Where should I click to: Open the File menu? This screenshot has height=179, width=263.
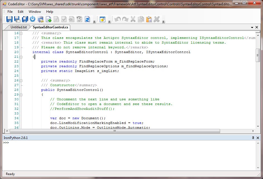10,12
